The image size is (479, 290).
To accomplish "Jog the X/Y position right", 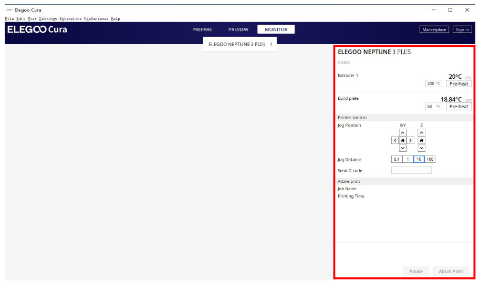I will click(410, 140).
